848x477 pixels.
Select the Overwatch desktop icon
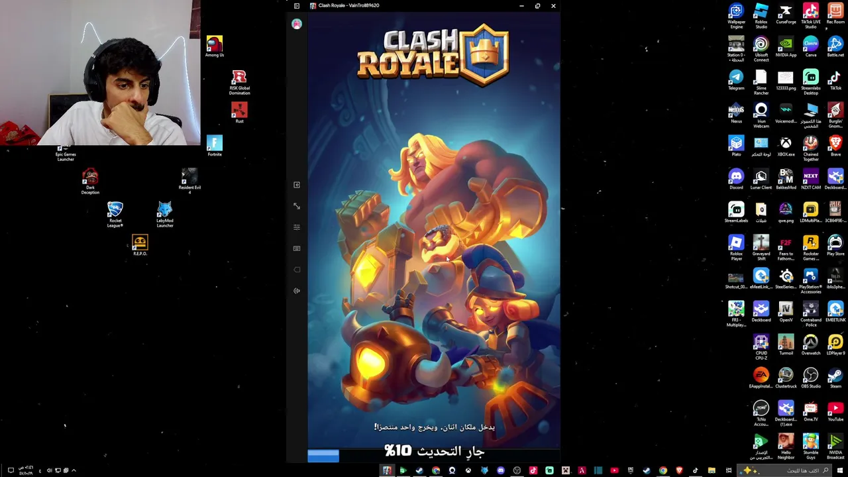point(811,344)
